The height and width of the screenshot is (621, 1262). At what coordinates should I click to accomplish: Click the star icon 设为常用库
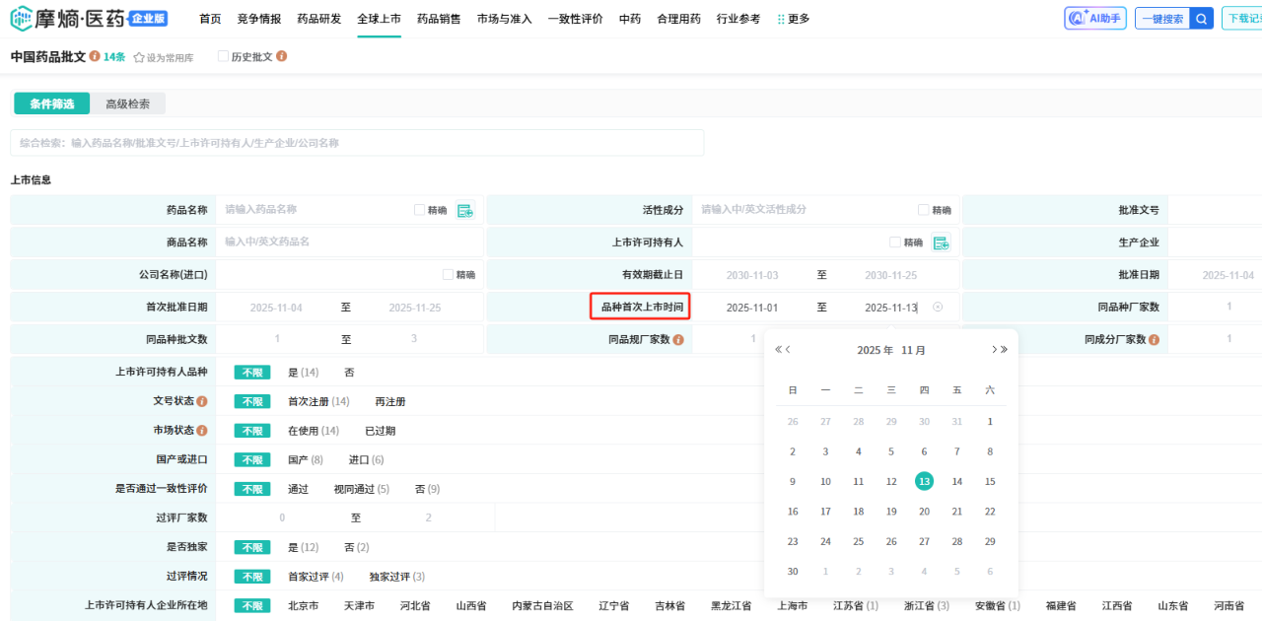click(139, 57)
